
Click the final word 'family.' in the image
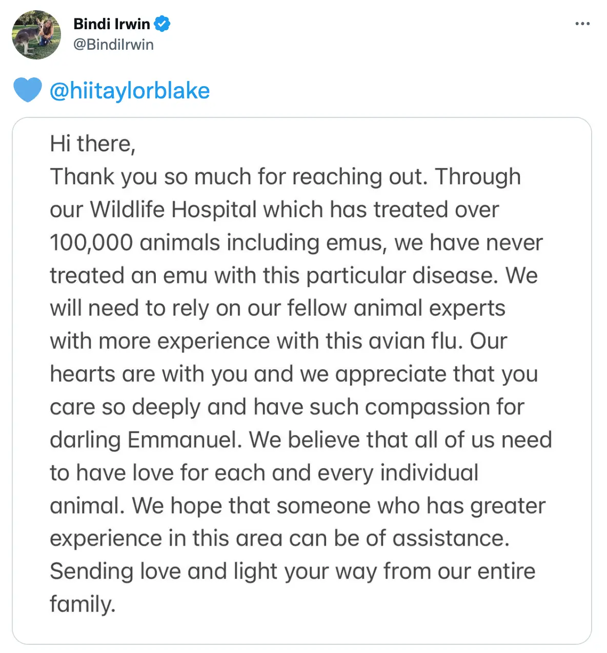(83, 604)
